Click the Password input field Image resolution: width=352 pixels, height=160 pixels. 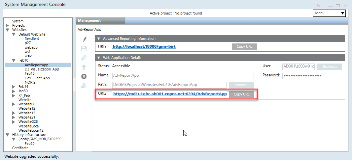(312, 76)
